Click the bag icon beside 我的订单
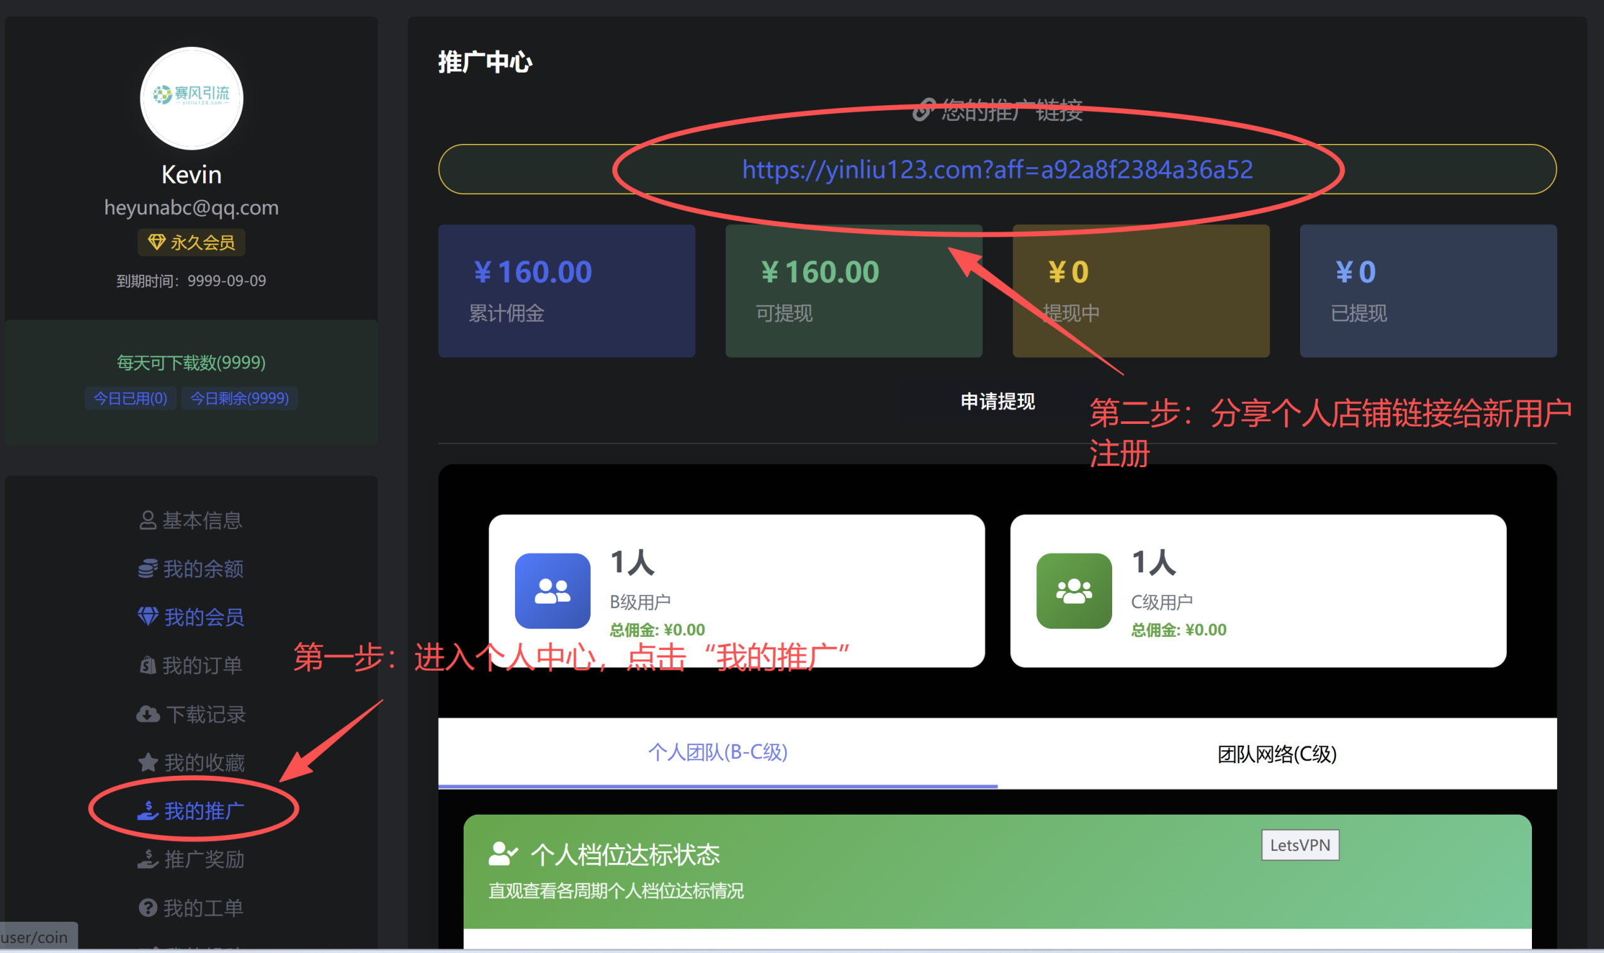Image resolution: width=1604 pixels, height=953 pixels. [x=148, y=666]
